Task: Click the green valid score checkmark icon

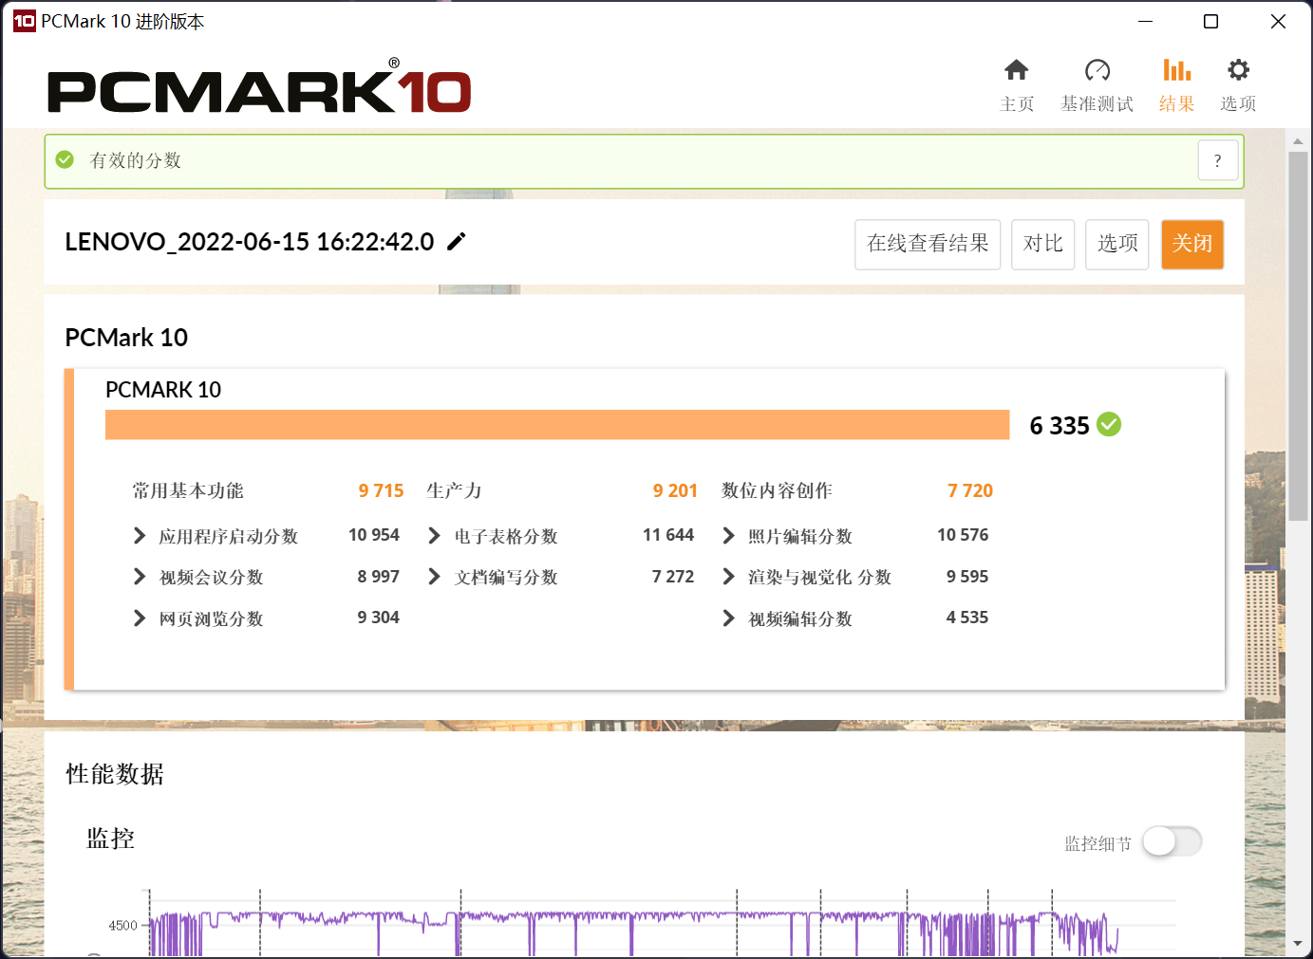Action: point(65,160)
